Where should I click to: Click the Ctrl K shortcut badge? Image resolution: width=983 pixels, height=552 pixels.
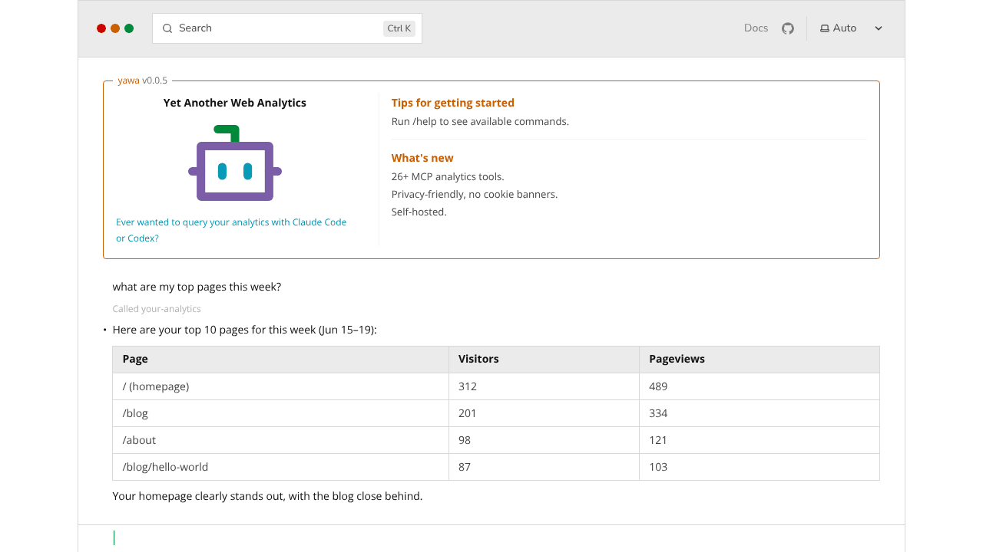point(399,28)
